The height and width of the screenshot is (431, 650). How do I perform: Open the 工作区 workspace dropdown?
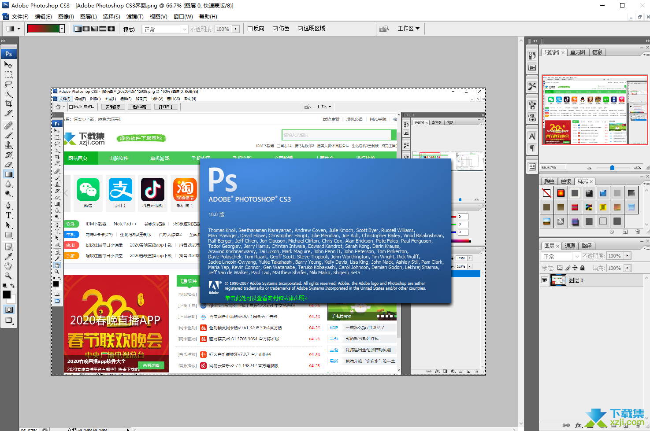[409, 28]
